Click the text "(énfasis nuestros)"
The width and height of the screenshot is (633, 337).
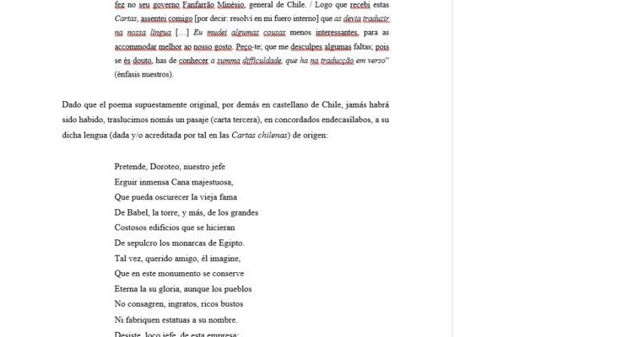(144, 76)
